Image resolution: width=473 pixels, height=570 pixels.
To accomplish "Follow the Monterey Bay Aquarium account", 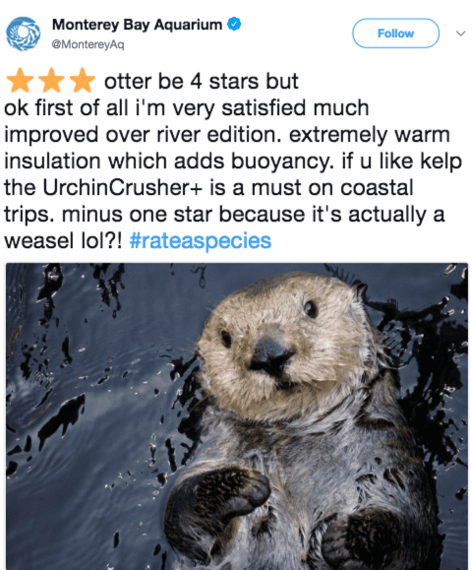I will (395, 33).
